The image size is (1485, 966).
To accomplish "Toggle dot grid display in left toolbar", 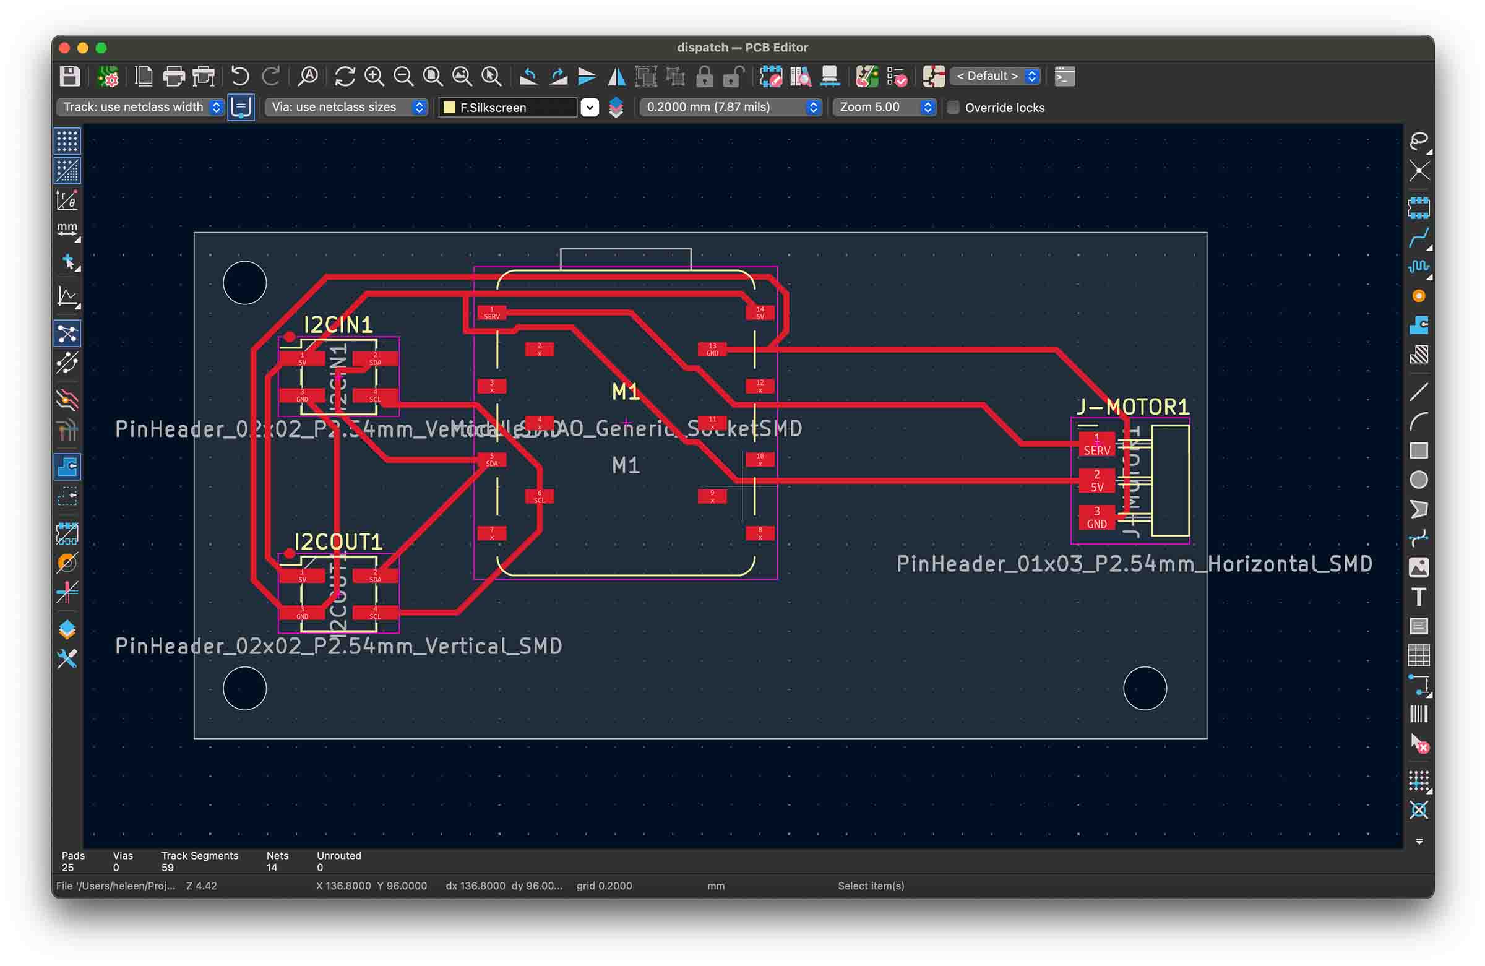I will [67, 141].
